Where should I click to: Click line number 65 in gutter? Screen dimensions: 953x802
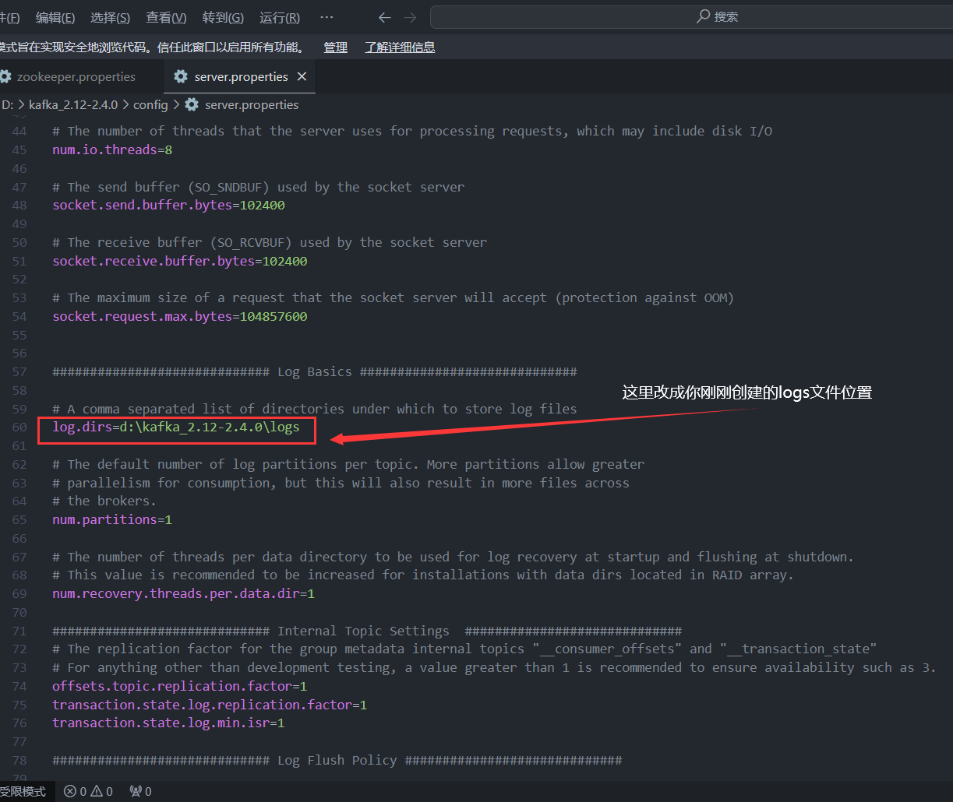19,520
